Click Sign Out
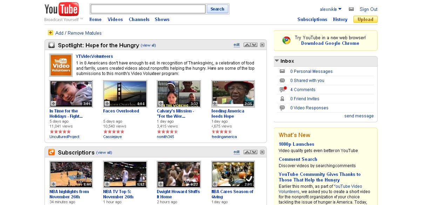426x205 pixels. [x=368, y=9]
